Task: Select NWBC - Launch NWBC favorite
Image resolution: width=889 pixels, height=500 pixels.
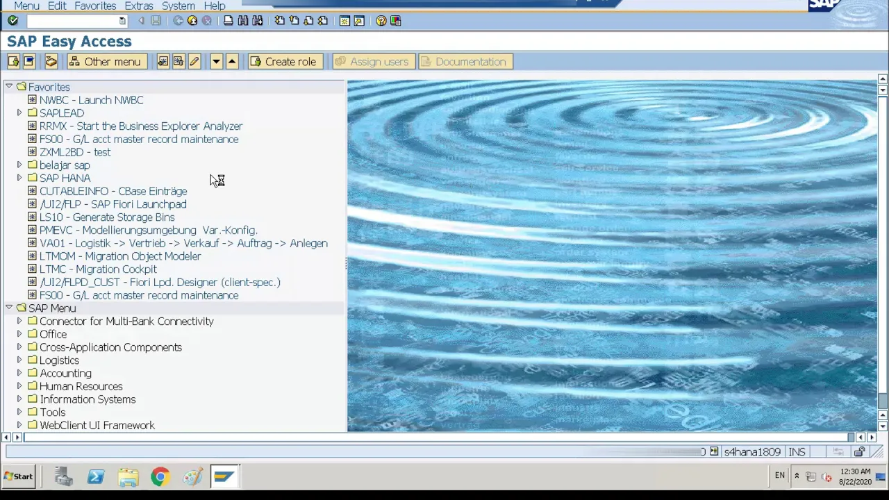Action: (x=91, y=100)
